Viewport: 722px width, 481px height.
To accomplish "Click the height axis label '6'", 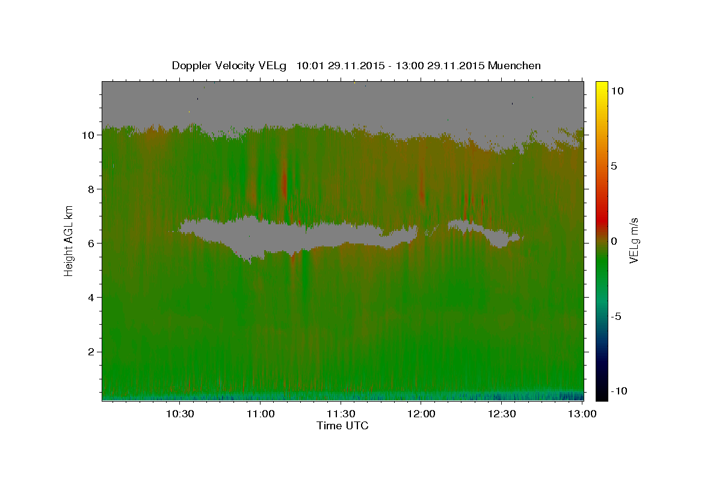I will pos(91,244).
